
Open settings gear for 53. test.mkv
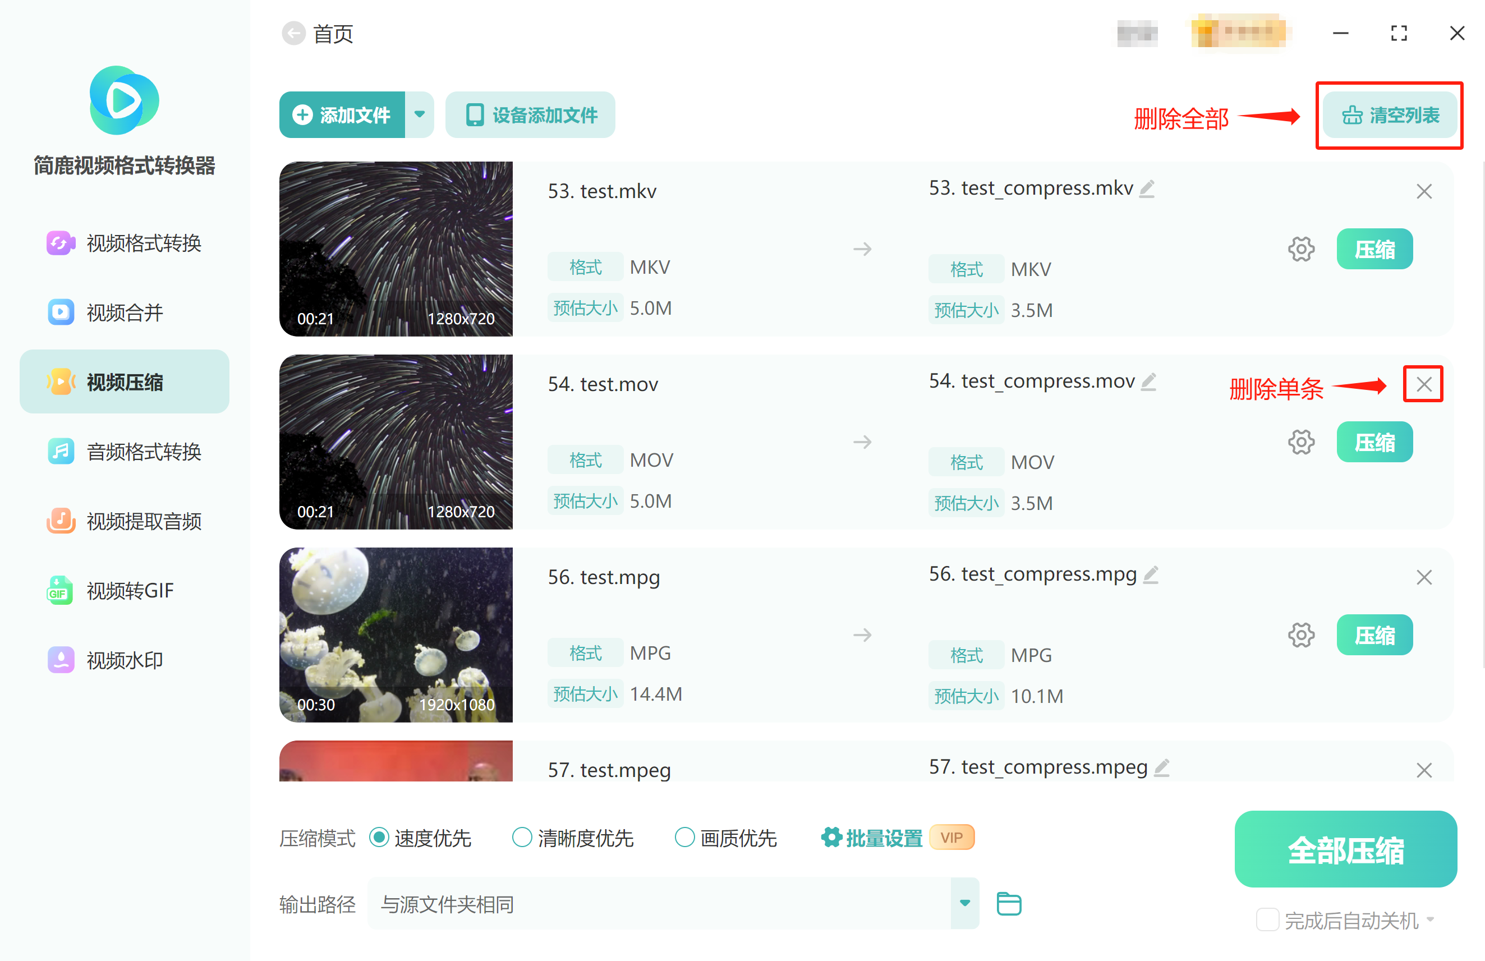[x=1301, y=249]
